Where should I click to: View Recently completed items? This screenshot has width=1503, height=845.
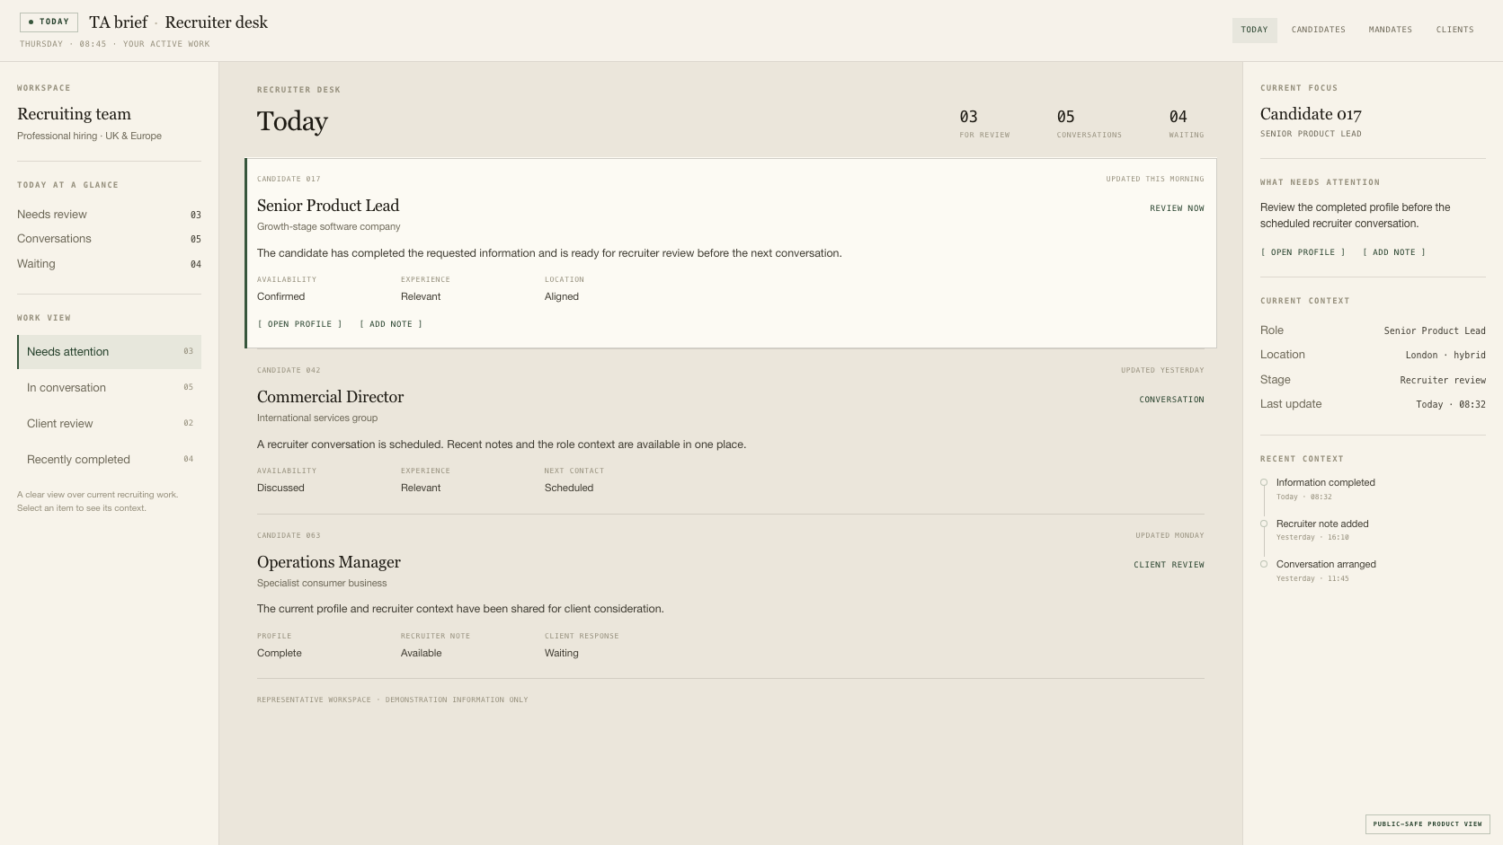point(109,460)
